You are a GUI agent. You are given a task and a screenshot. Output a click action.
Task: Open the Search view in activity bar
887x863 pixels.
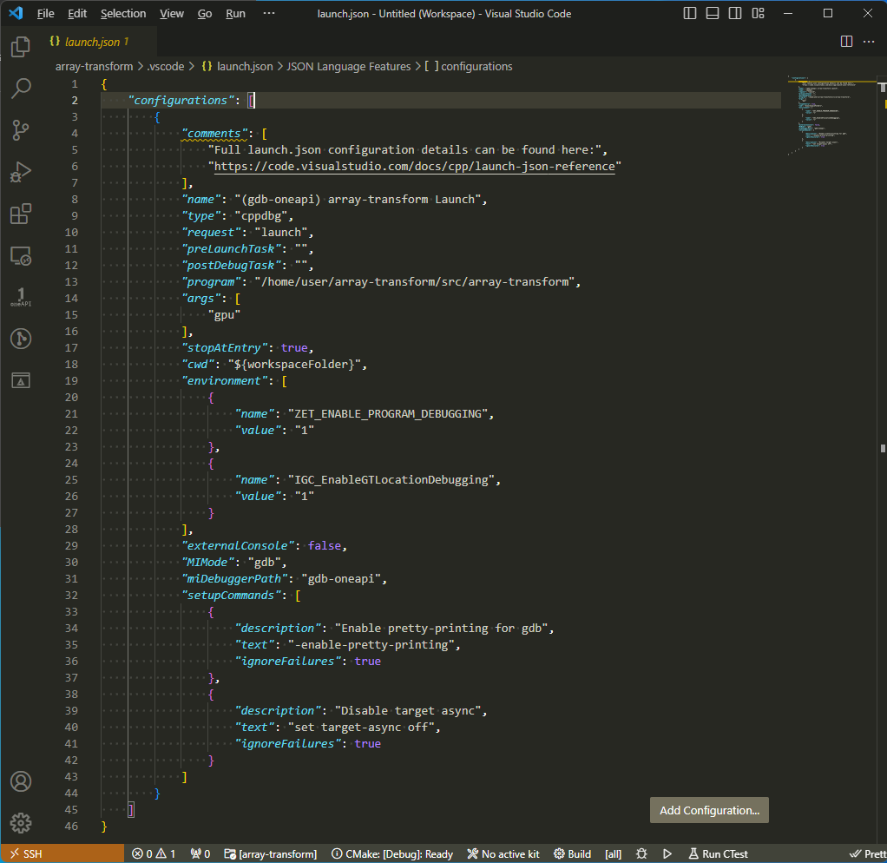click(21, 88)
